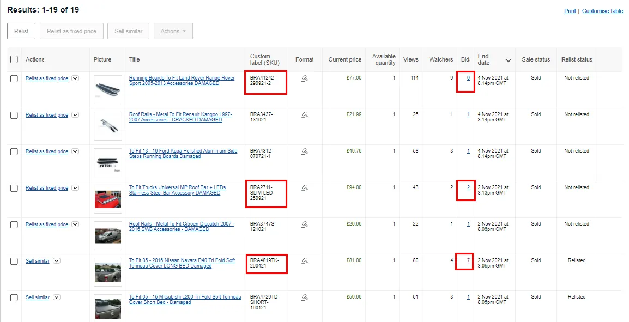Image resolution: width=629 pixels, height=322 pixels.
Task: Open Roof Rails Citroen Dispatch listing title
Action: point(182,227)
